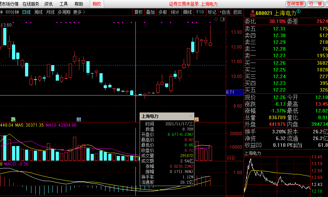The width and height of the screenshot is (328, 197).
Task: Select the 周线 weekly period
Action: (38, 12)
